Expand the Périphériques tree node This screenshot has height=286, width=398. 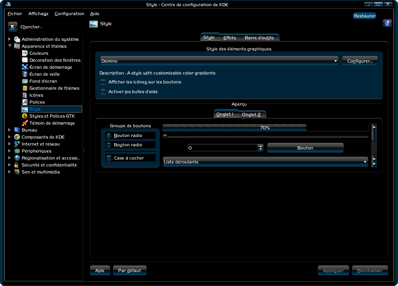(x=9, y=151)
